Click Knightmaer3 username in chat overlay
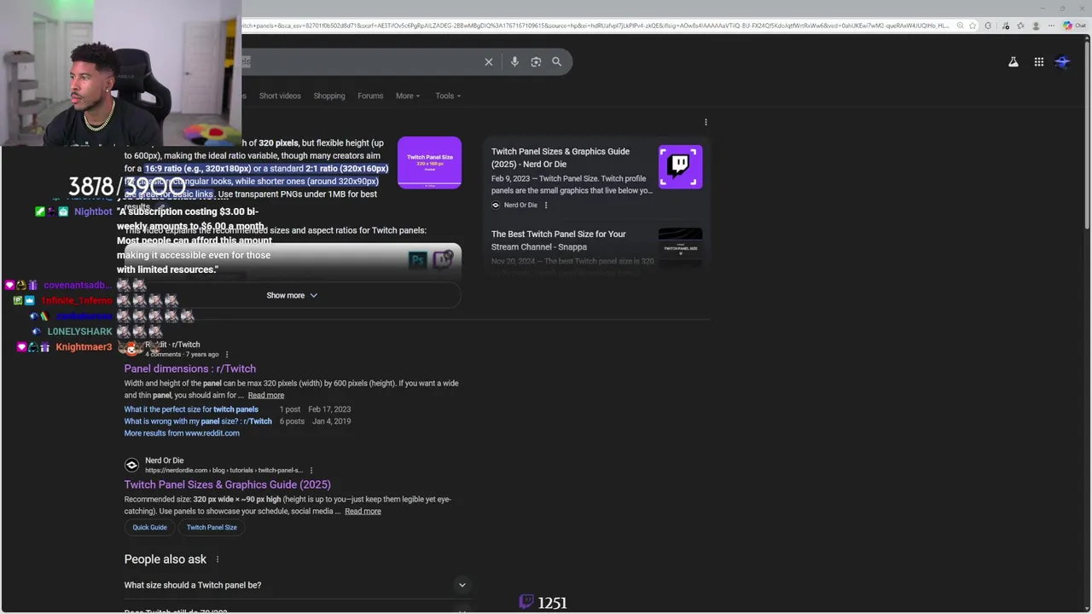This screenshot has height=614, width=1092. point(84,347)
